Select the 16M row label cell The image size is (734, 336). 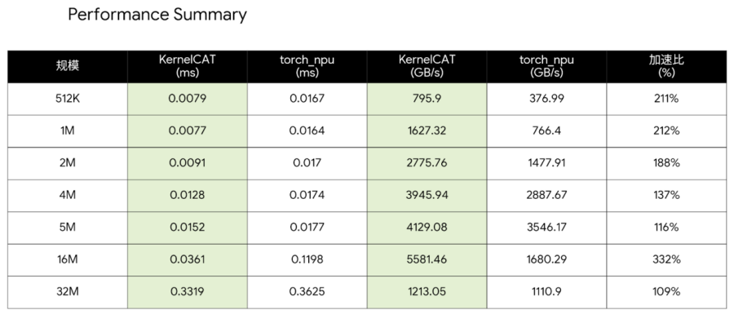point(68,260)
